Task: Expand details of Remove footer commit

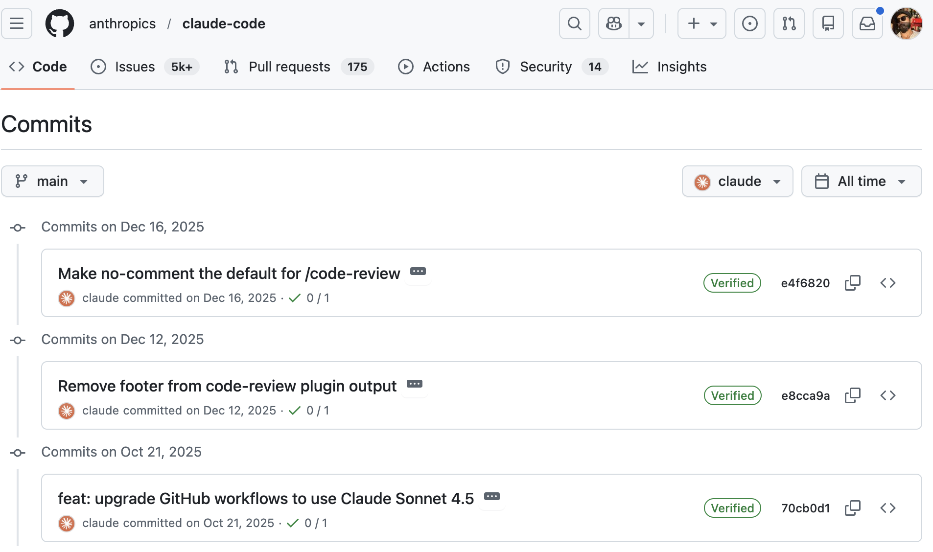Action: (x=414, y=384)
